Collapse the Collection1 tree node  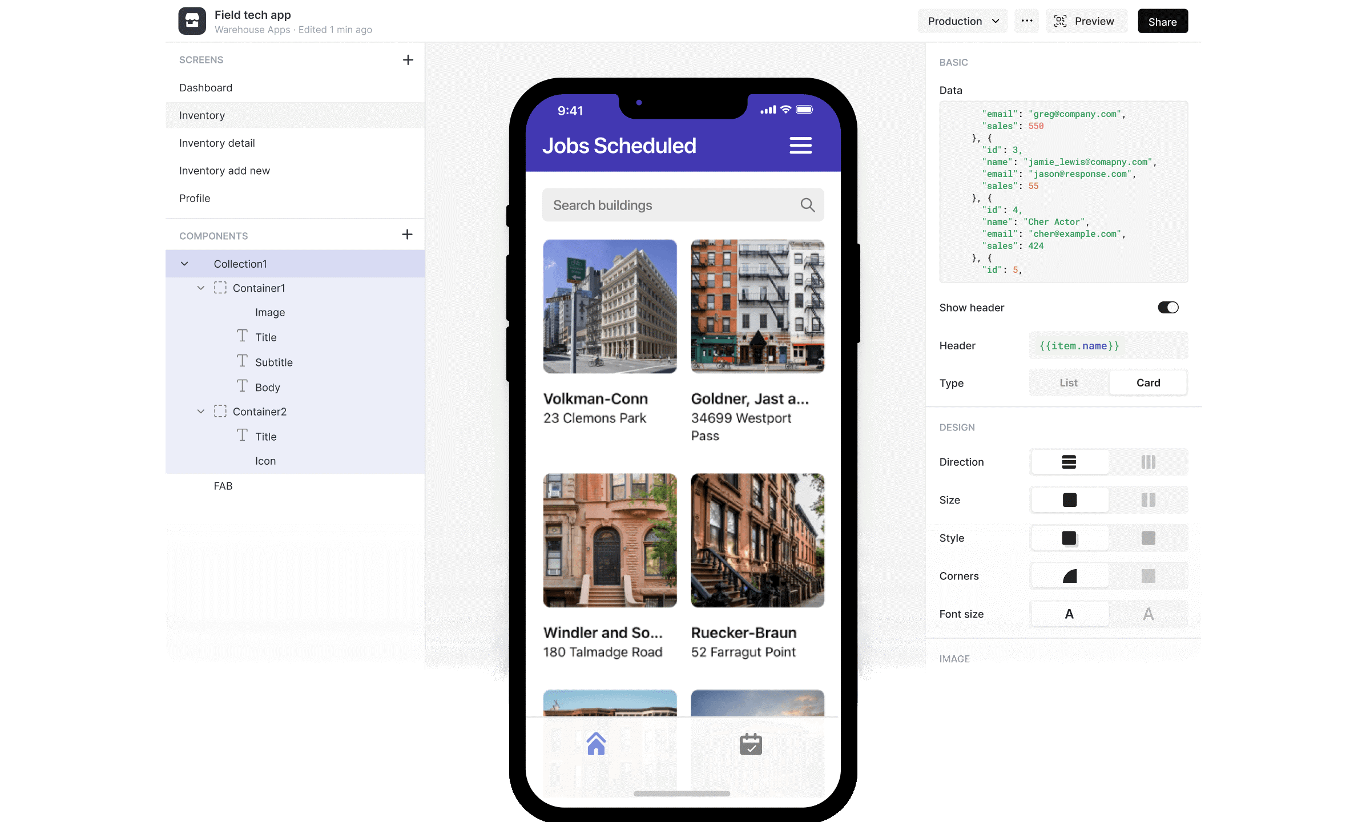[x=184, y=264]
